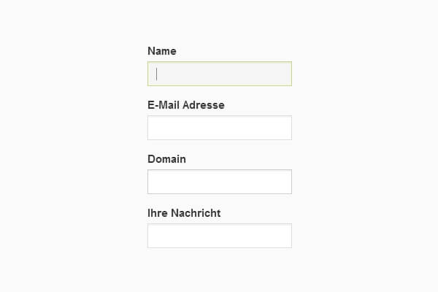Click the highlighted field with the text cursor
438x292 pixels.
click(x=219, y=74)
